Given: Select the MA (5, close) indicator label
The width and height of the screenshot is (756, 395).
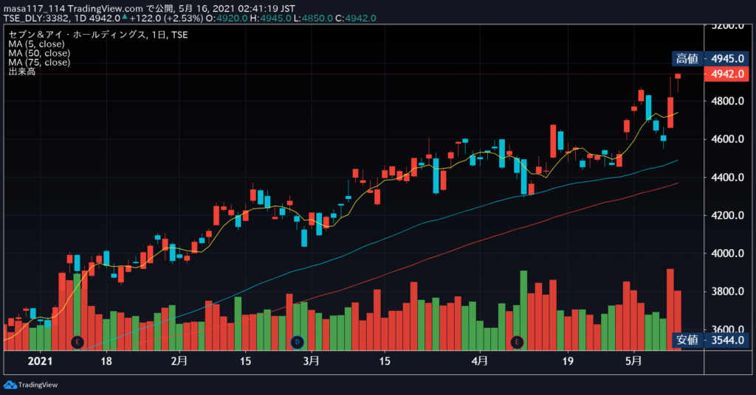Looking at the screenshot, I should tap(36, 43).
